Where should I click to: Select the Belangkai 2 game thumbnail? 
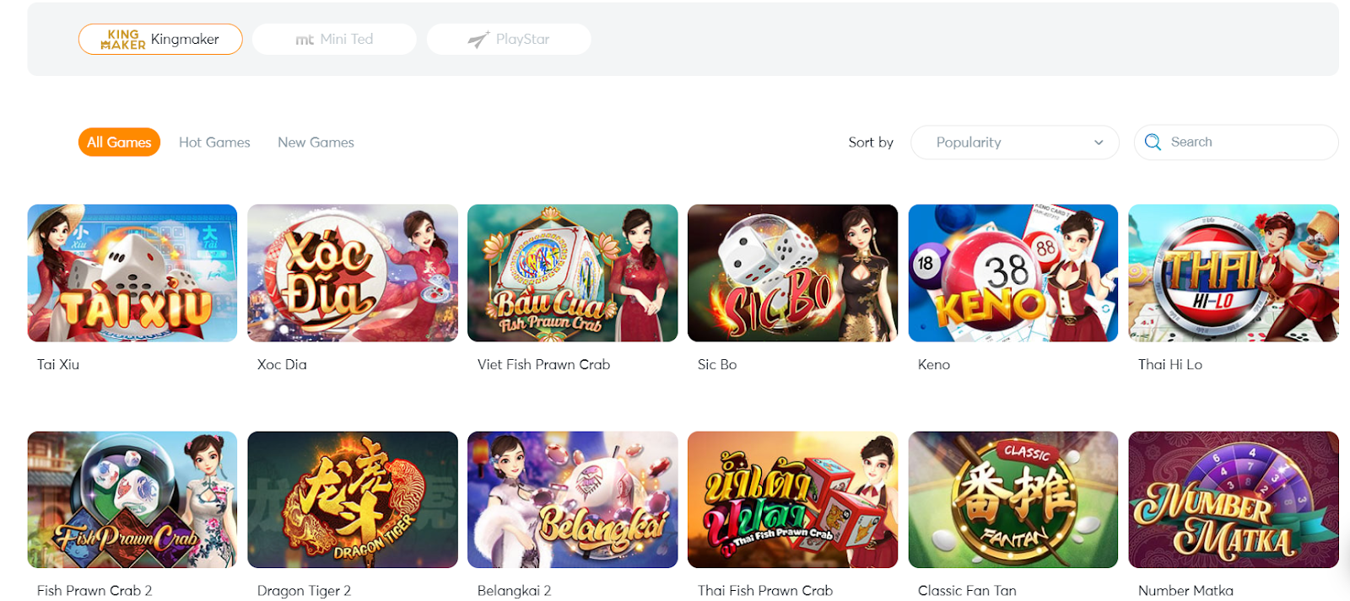pos(573,500)
